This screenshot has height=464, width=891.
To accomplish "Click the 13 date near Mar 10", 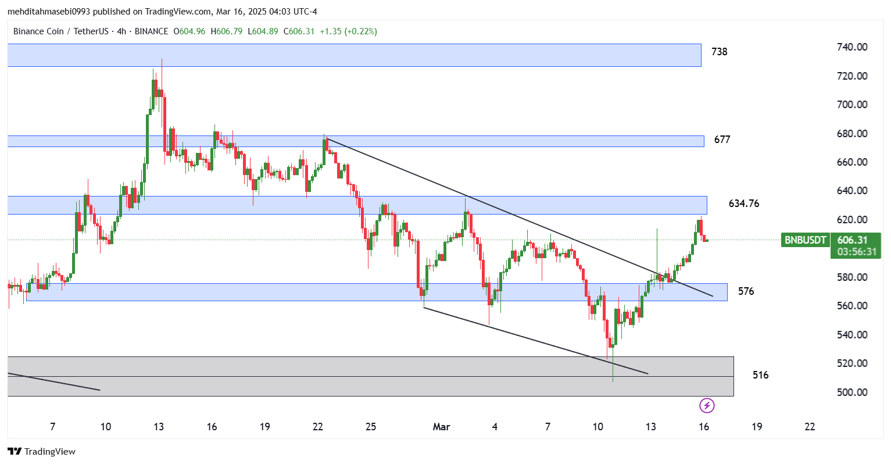I will click(x=651, y=427).
